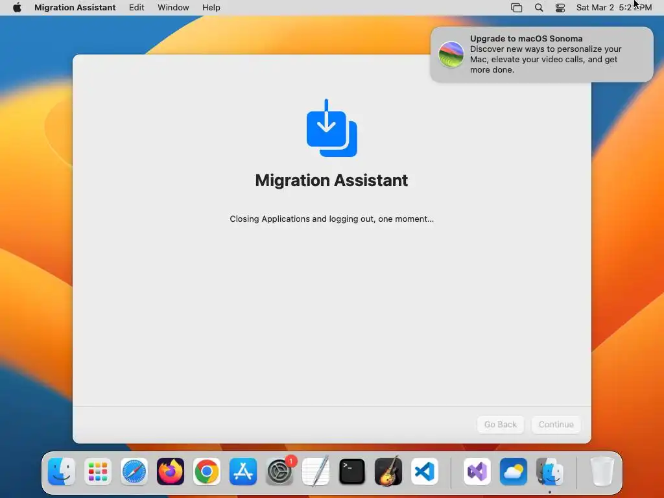The image size is (664, 498).
Task: Click the blue Migration Assistant download icon
Action: click(331, 128)
